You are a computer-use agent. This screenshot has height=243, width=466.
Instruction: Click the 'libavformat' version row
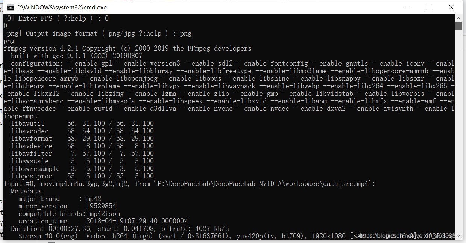(82, 139)
